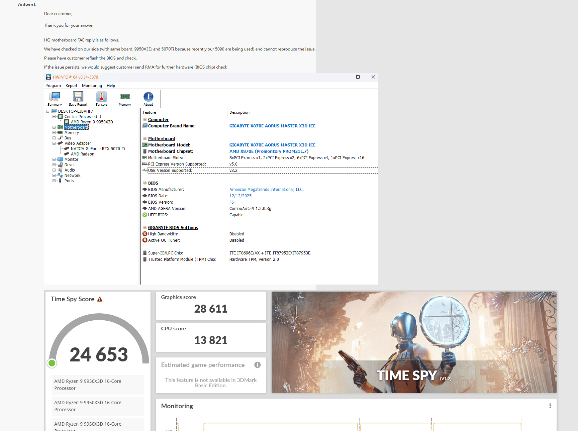Expand the Motherboard tree node
The height and width of the screenshot is (431, 578).
pyautogui.click(x=54, y=127)
